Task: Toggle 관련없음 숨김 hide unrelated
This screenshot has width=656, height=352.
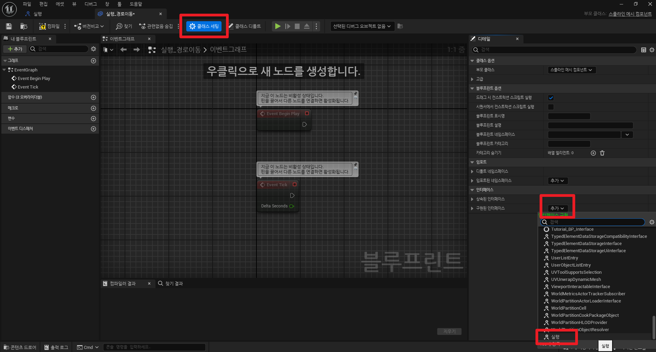Action: pyautogui.click(x=156, y=26)
